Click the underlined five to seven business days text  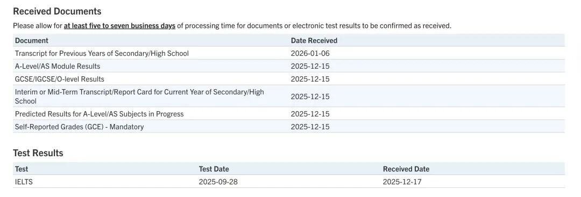point(119,26)
